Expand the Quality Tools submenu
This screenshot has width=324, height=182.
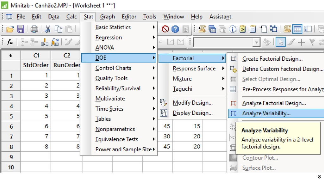pos(119,78)
